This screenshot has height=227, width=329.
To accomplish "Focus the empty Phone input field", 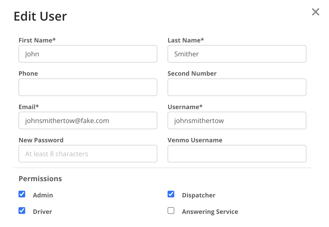I will pos(88,87).
